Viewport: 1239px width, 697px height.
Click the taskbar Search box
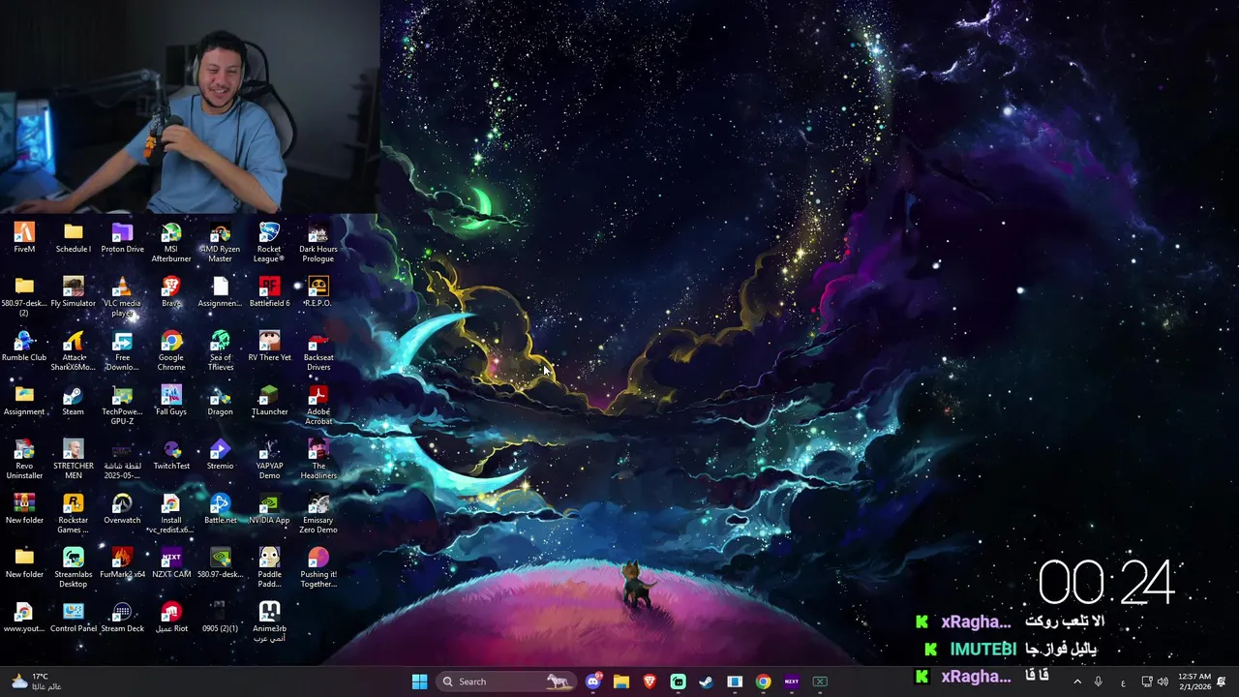tap(506, 682)
